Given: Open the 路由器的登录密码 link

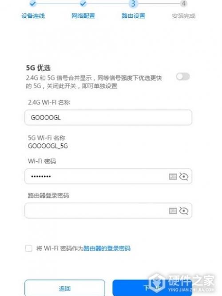Looking at the screenshot, I should click(x=107, y=248).
